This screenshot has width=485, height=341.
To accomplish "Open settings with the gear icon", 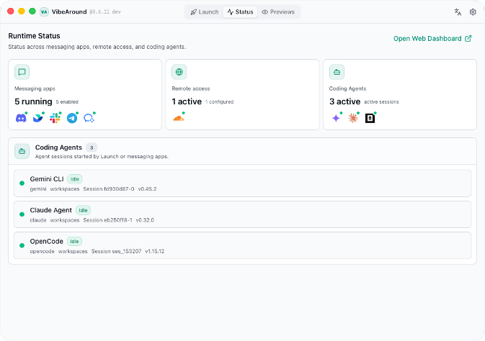I will pos(473,12).
